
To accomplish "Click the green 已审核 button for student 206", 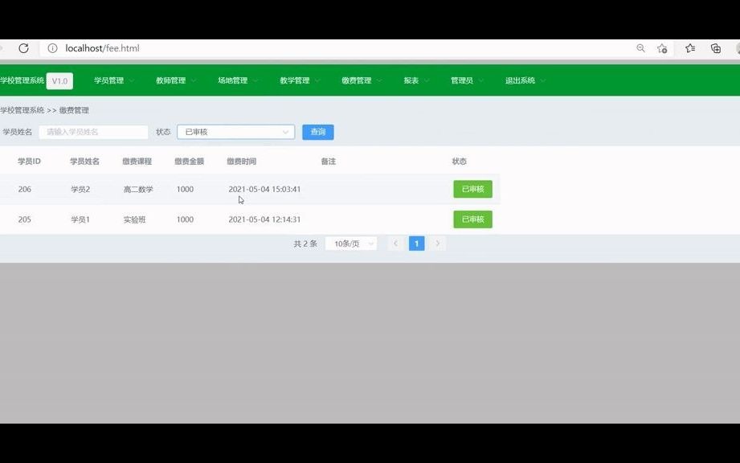I will [472, 189].
